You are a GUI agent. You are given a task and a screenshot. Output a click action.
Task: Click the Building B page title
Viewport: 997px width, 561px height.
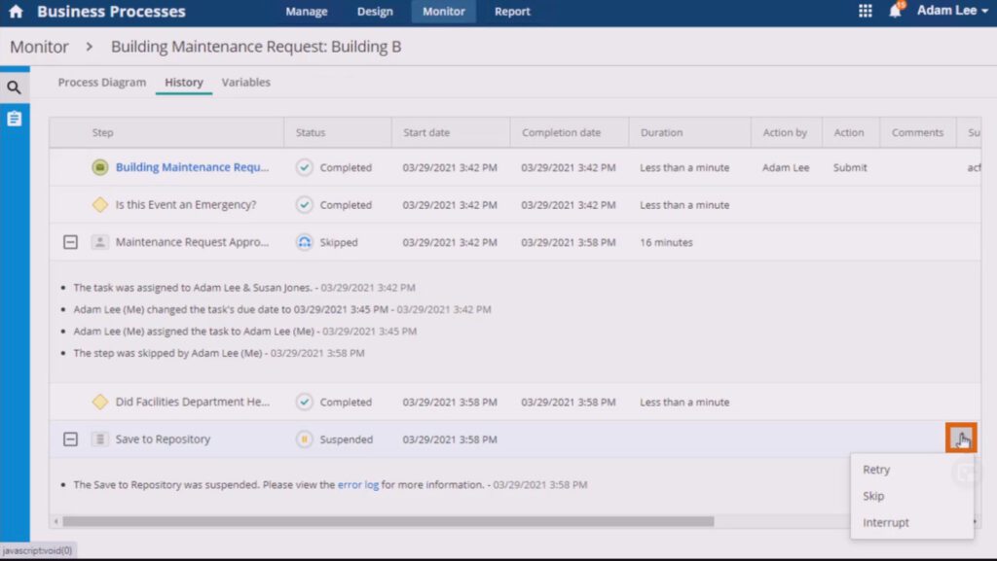(x=256, y=47)
